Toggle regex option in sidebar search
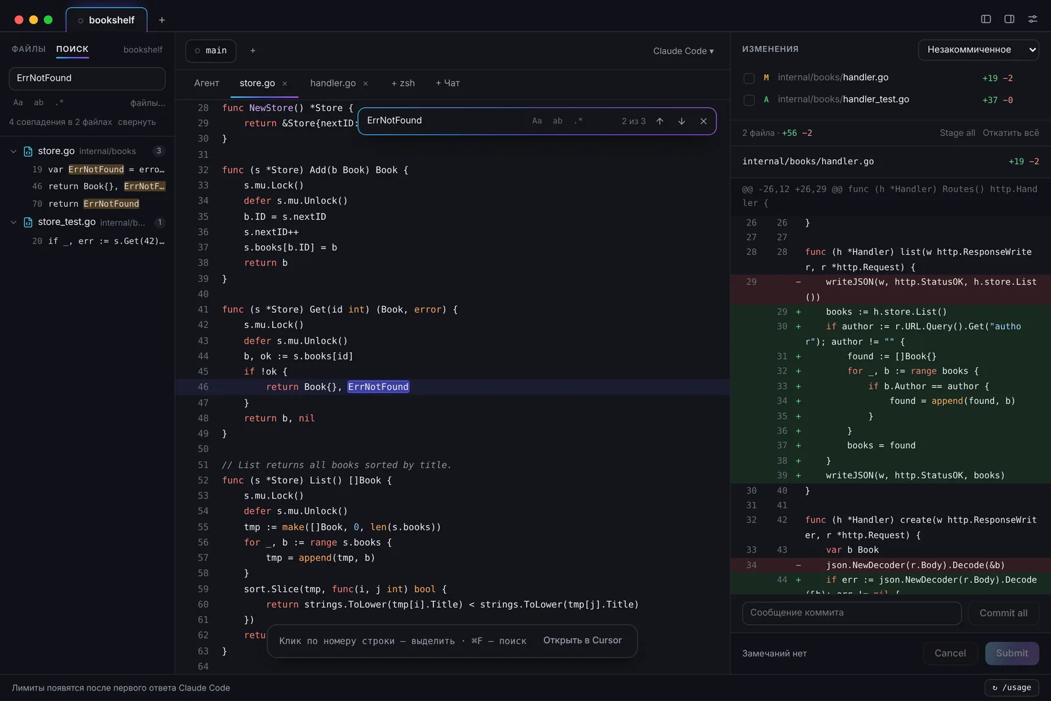The width and height of the screenshot is (1051, 701). point(60,102)
